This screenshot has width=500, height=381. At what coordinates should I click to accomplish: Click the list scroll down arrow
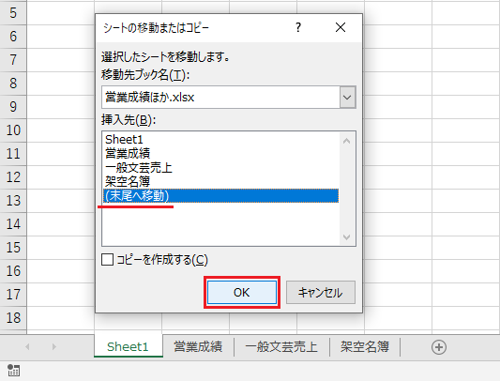click(346, 237)
